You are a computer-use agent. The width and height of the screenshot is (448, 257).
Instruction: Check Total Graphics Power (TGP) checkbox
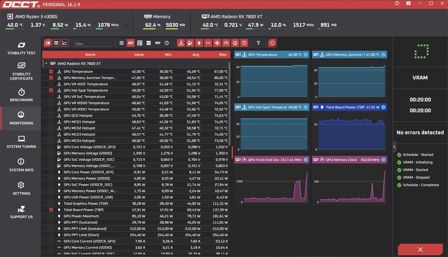pos(51,203)
